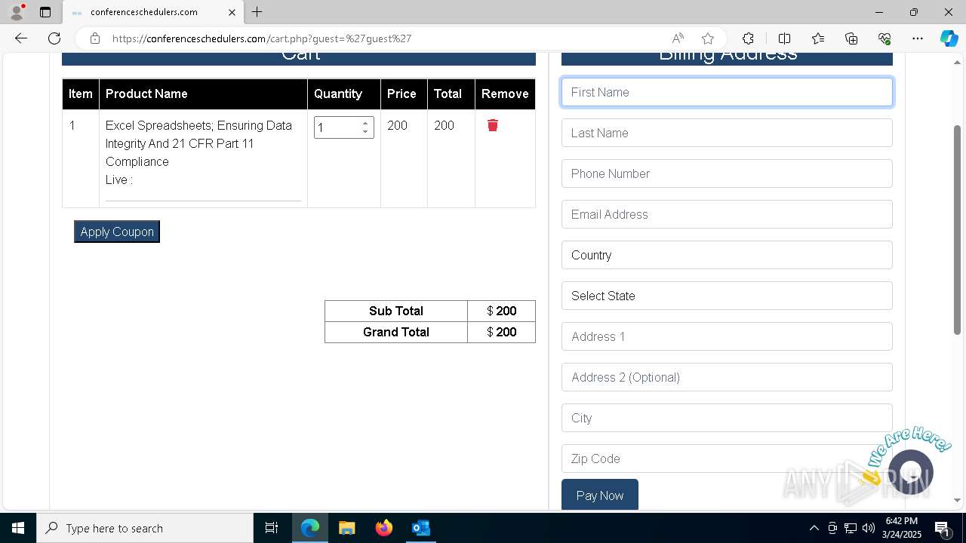Click the Apply Coupon button
This screenshot has width=966, height=543.
(117, 232)
